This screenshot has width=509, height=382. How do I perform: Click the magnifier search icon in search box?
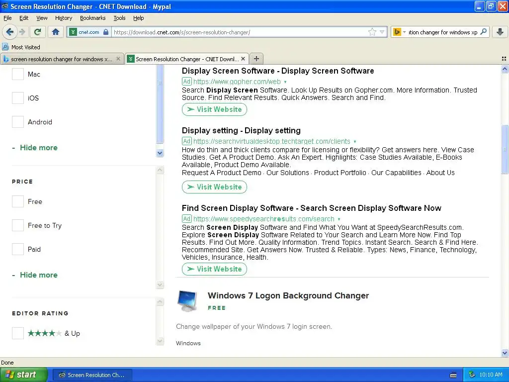(x=483, y=32)
